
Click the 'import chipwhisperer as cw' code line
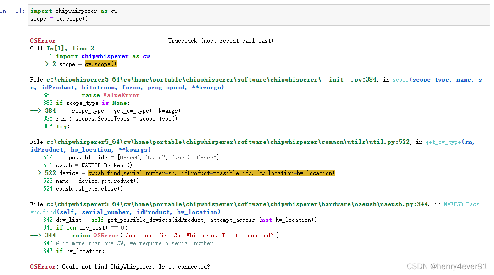point(74,11)
